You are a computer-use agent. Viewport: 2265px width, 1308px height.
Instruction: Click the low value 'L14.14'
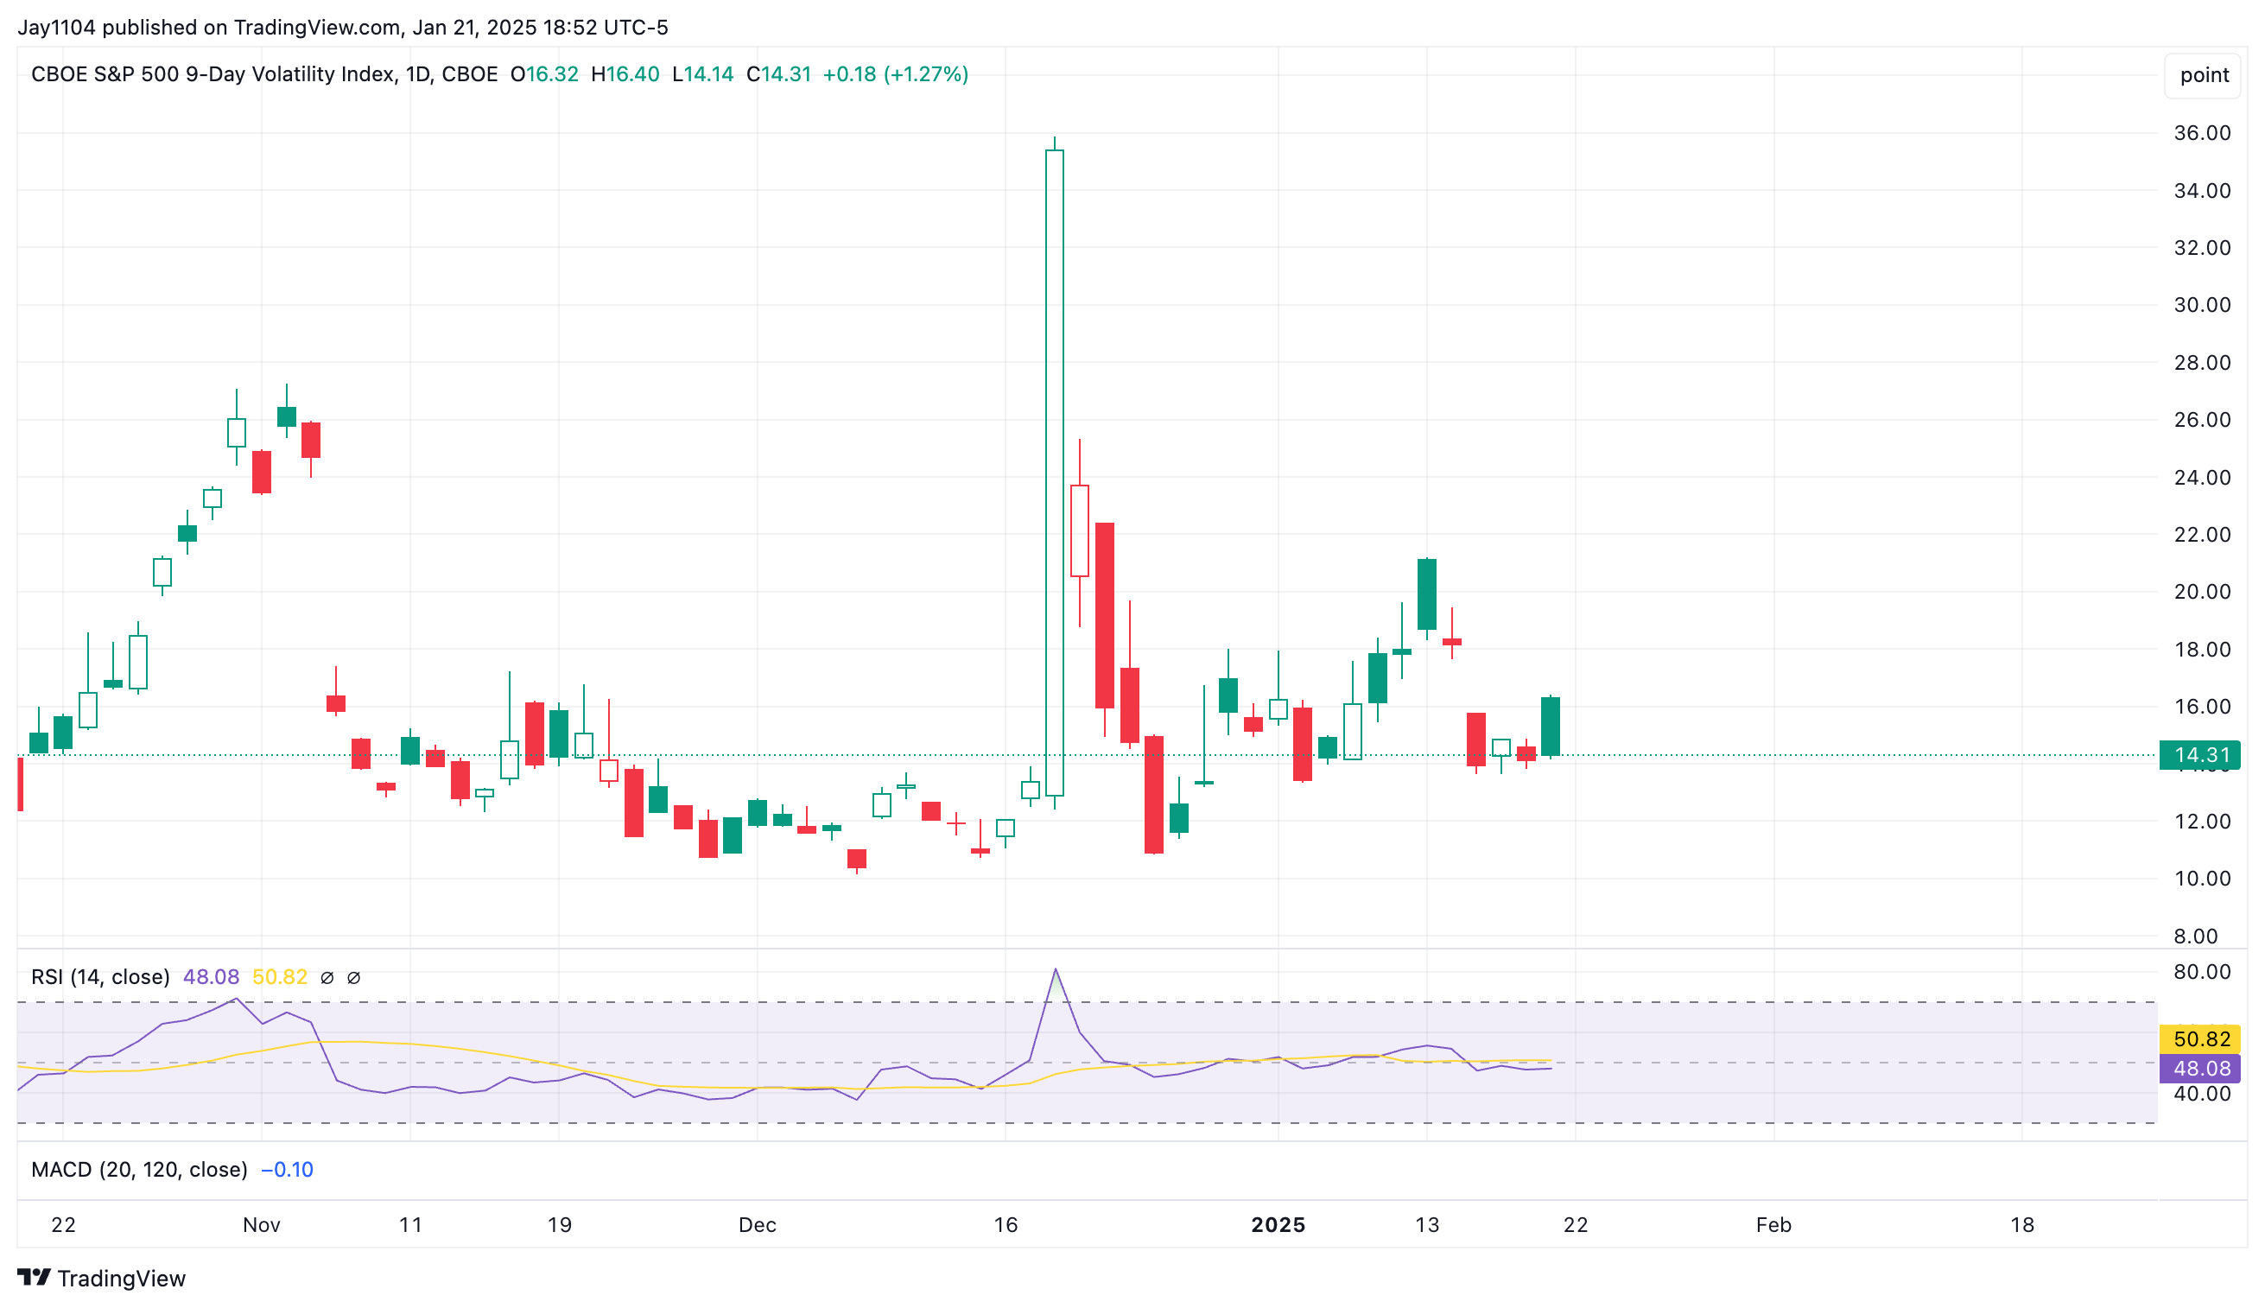point(703,73)
